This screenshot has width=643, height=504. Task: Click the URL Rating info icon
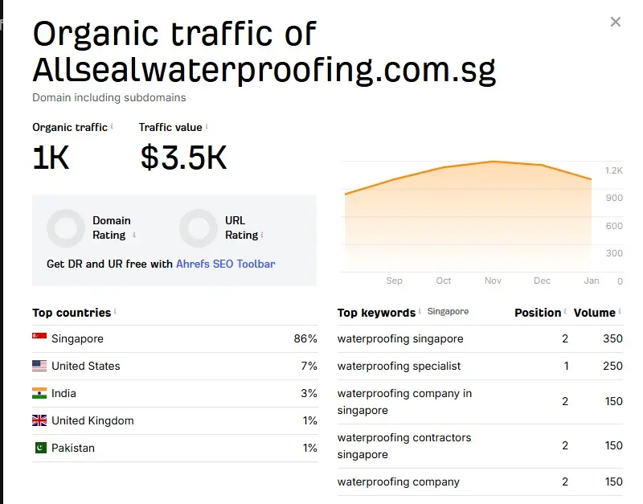click(263, 236)
